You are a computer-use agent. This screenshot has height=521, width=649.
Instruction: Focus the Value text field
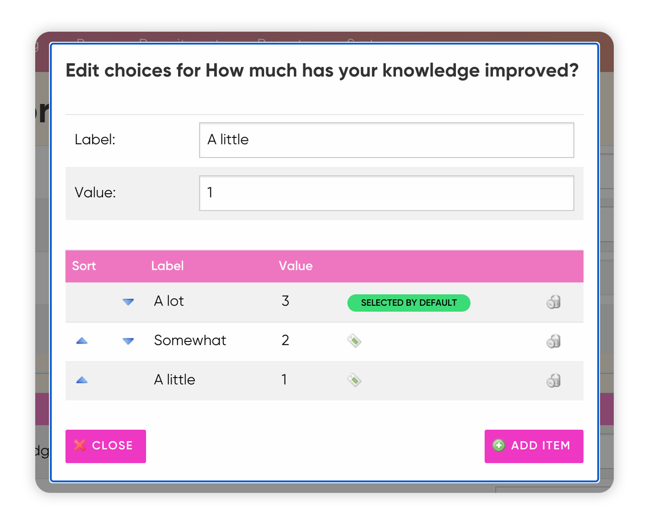tap(386, 193)
